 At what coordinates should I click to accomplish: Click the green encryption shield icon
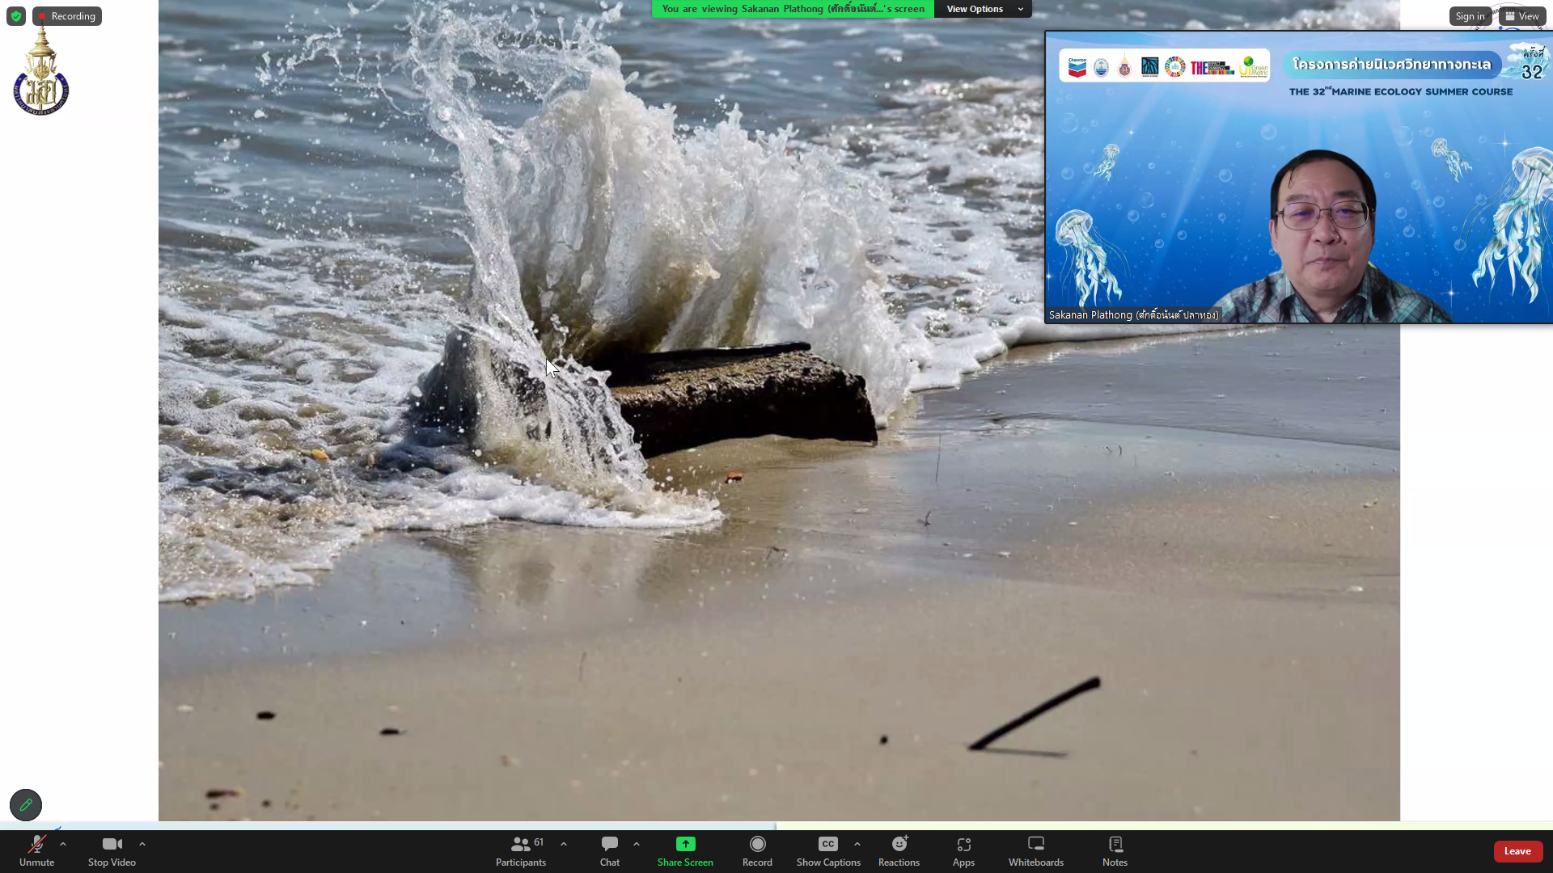coord(16,16)
